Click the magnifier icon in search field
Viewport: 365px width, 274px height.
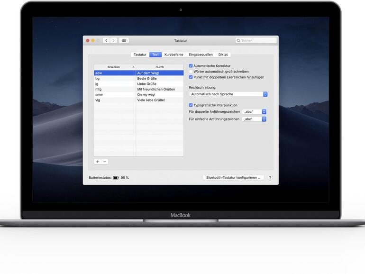point(238,40)
